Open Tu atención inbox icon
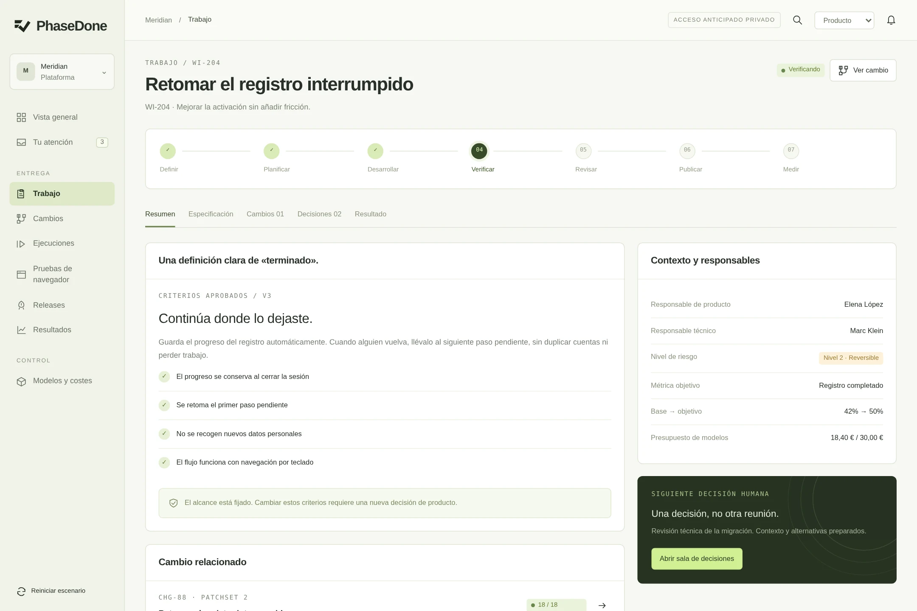Screen dimensions: 917x611 tap(21, 143)
